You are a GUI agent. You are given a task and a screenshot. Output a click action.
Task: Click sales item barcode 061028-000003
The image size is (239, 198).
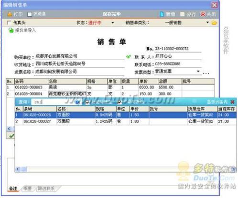point(29,87)
